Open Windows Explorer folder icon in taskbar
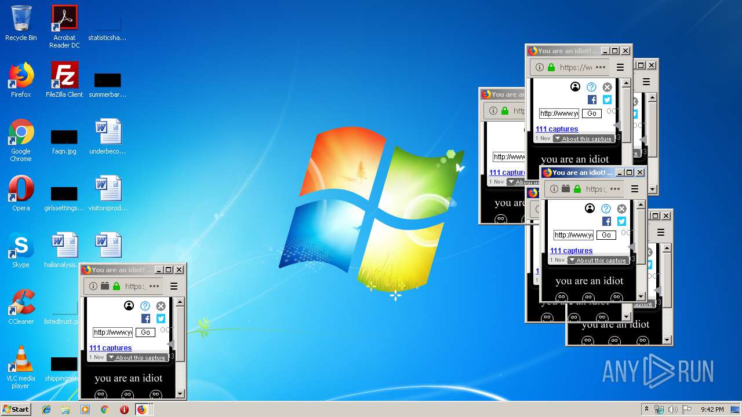742x417 pixels. tap(66, 409)
